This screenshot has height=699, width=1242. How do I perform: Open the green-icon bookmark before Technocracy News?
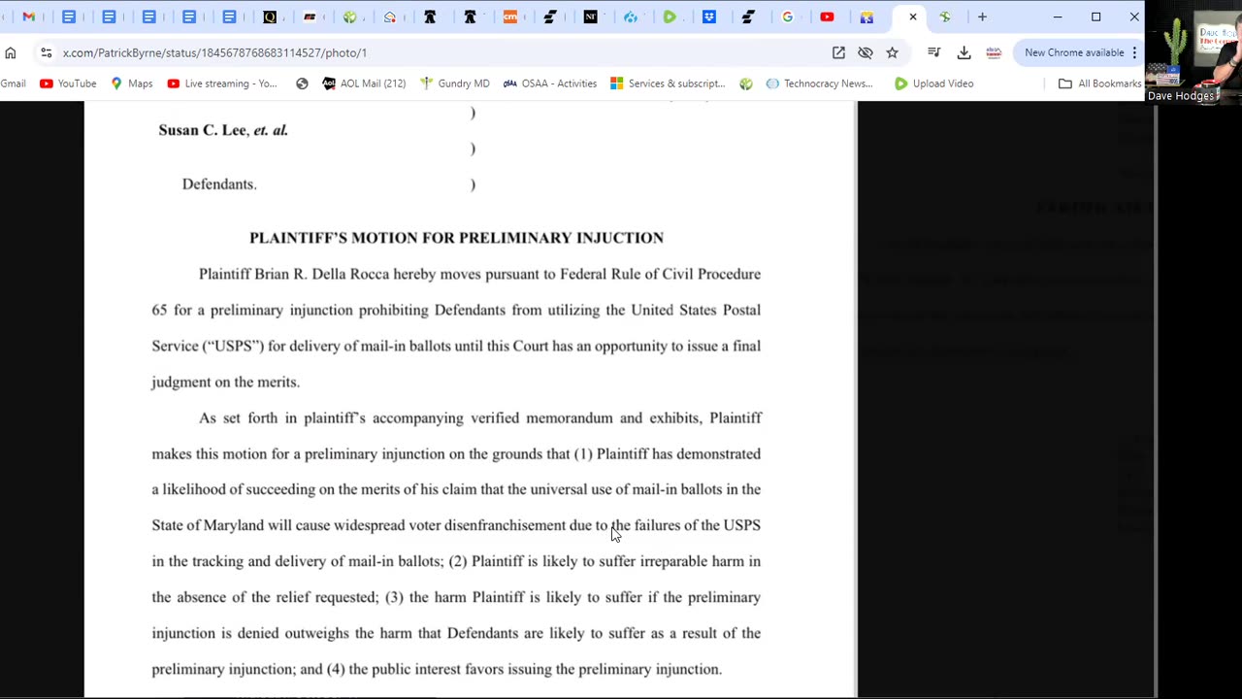click(x=745, y=83)
